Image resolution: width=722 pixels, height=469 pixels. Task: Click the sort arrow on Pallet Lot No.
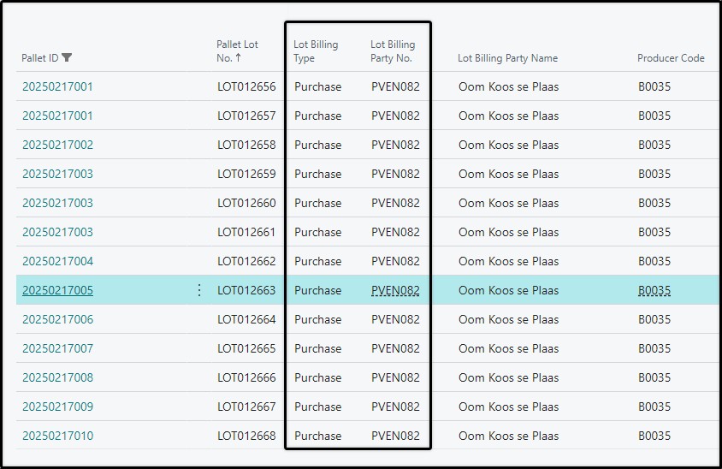[238, 57]
